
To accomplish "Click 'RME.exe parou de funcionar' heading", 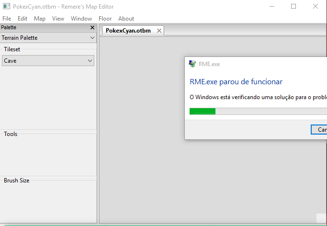I will coord(236,82).
